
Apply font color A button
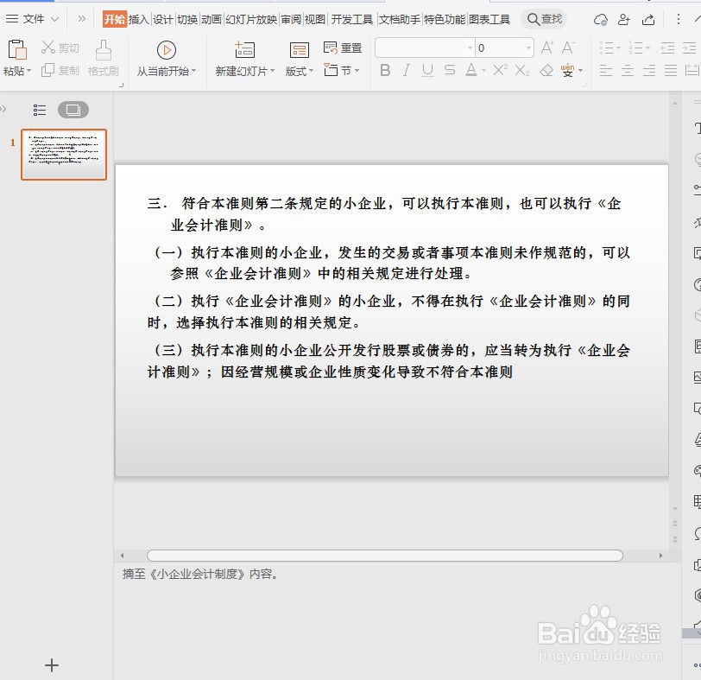[471, 70]
